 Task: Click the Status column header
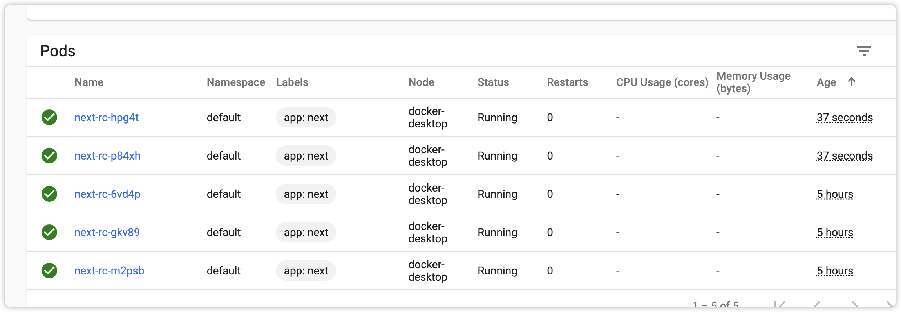tap(493, 82)
